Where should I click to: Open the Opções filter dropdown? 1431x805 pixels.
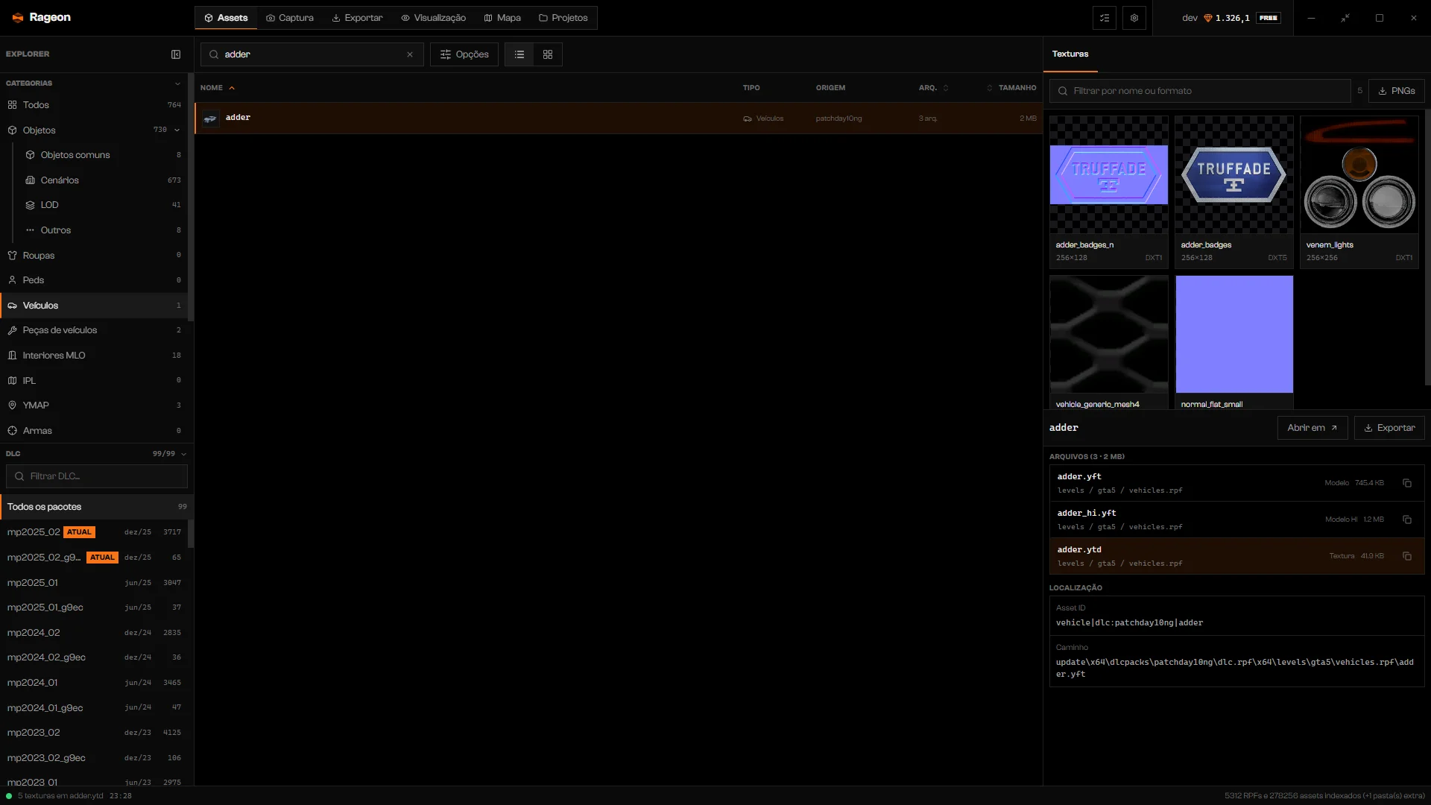[x=464, y=54]
